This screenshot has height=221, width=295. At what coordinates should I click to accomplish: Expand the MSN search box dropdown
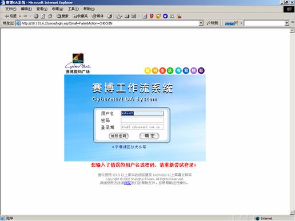287,23
